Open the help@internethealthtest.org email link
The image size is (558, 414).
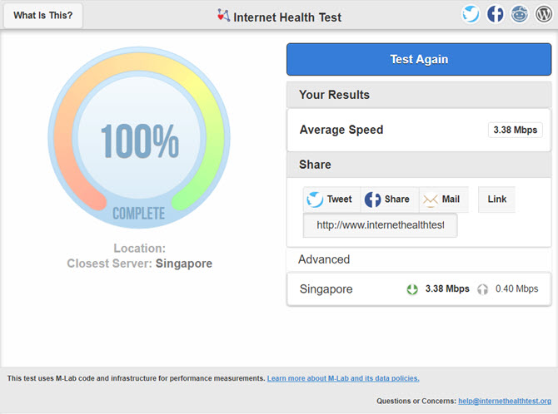click(505, 401)
